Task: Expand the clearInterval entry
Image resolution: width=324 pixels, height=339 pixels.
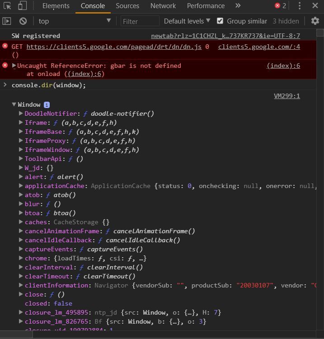Action: coord(21,267)
